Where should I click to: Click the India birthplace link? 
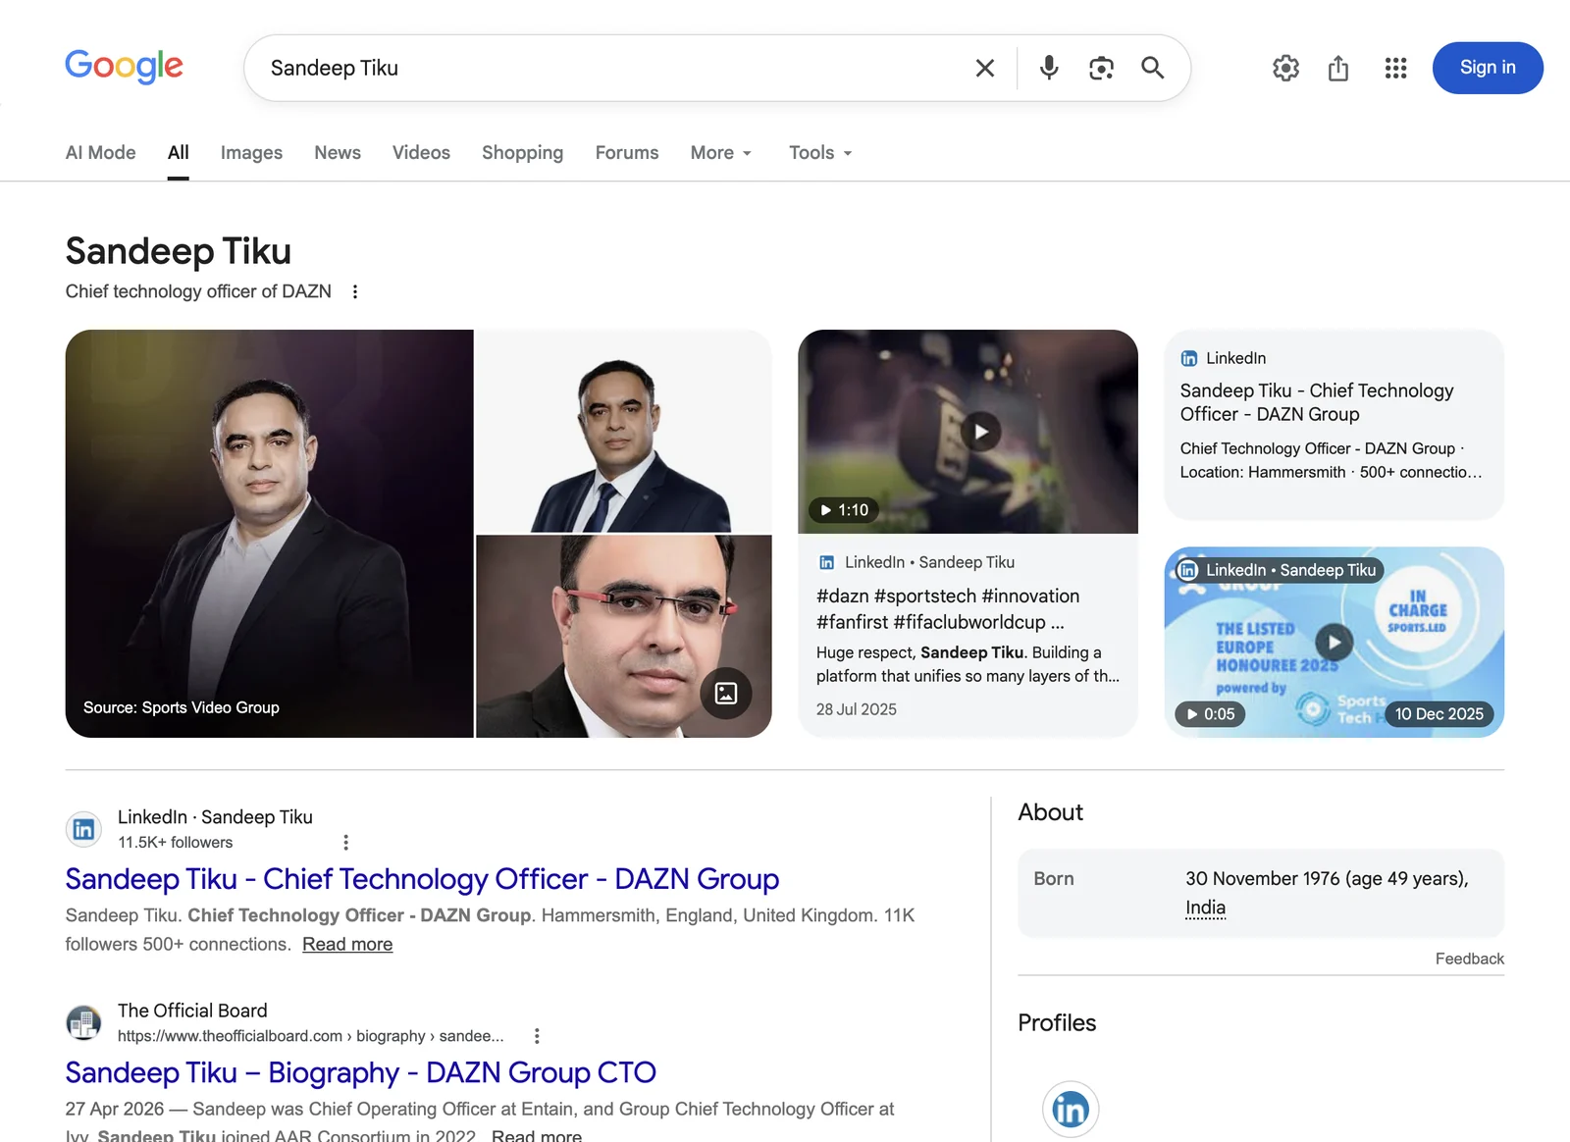click(1205, 908)
